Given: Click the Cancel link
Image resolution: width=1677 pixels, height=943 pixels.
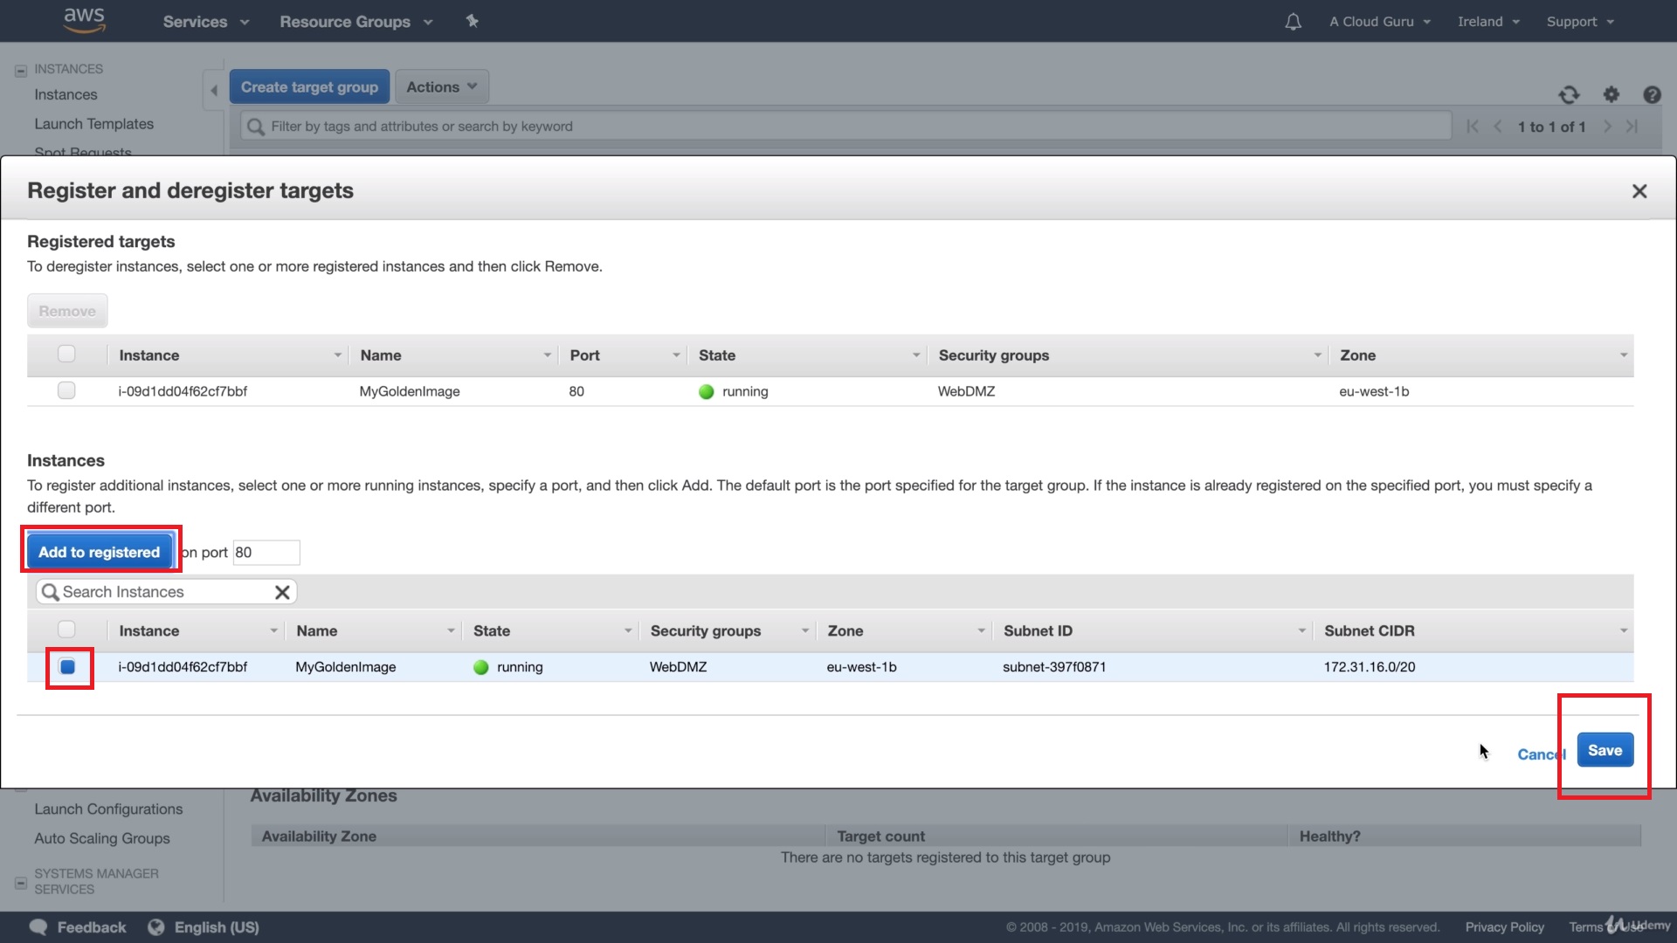Looking at the screenshot, I should 1539,754.
